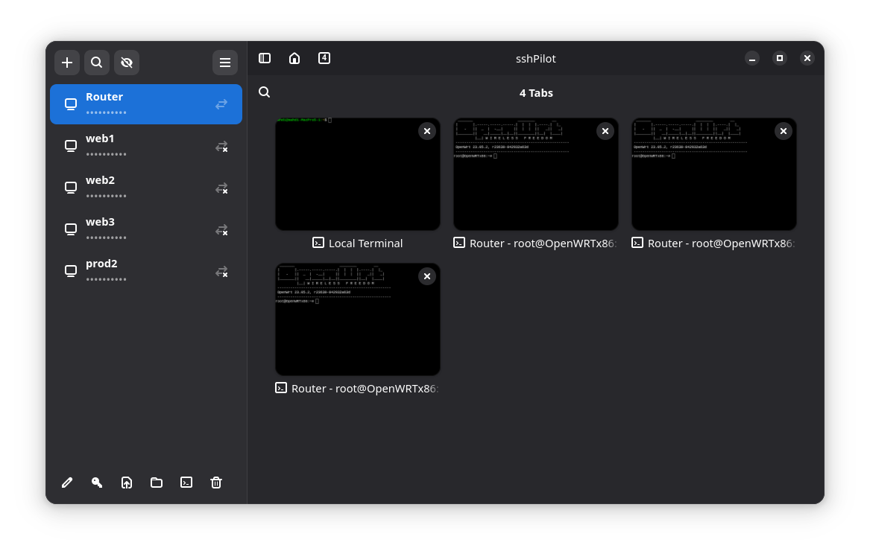
Task: Close the Router tab in bottom row
Action: point(426,276)
